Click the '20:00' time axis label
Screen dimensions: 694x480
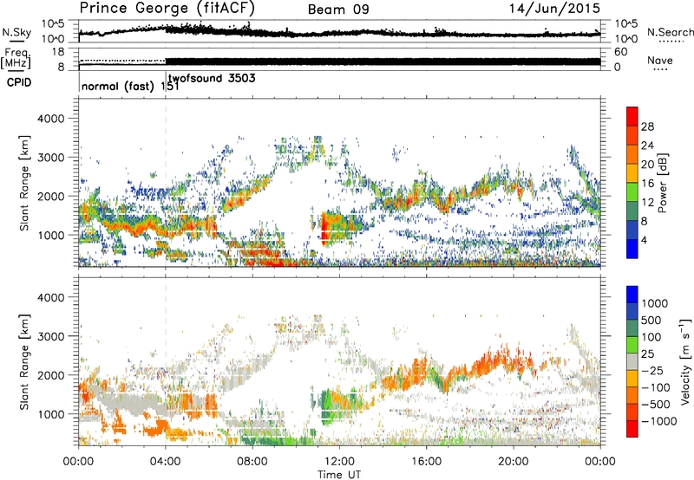[513, 462]
